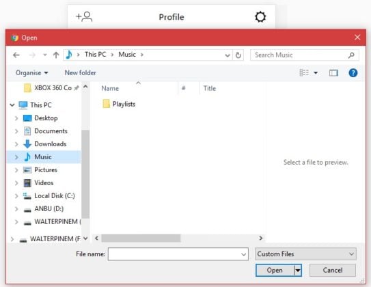Open the Custom Files type dropdown
371x287 pixels.
point(305,254)
